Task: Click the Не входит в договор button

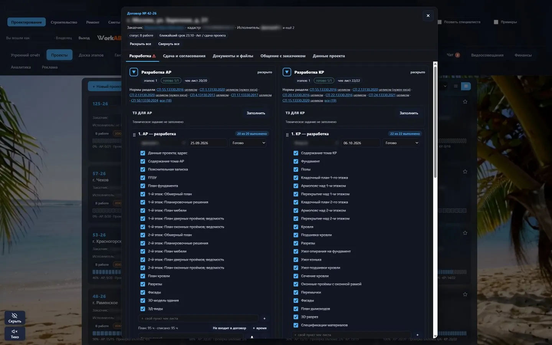Action: pos(230,328)
